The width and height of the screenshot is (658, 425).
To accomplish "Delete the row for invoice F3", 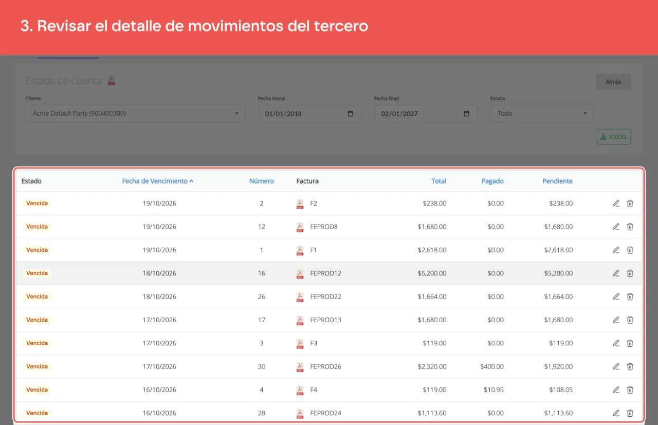I will (x=630, y=343).
